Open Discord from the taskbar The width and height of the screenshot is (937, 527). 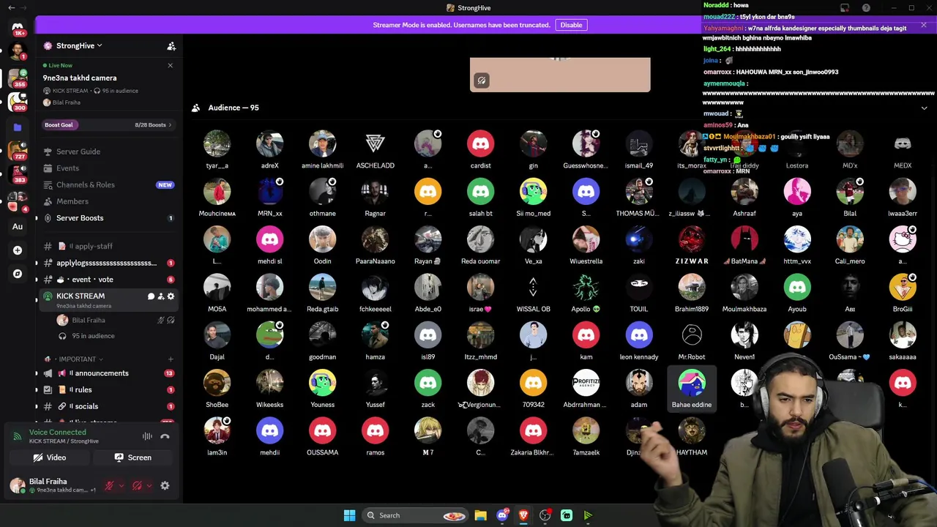pyautogui.click(x=502, y=515)
